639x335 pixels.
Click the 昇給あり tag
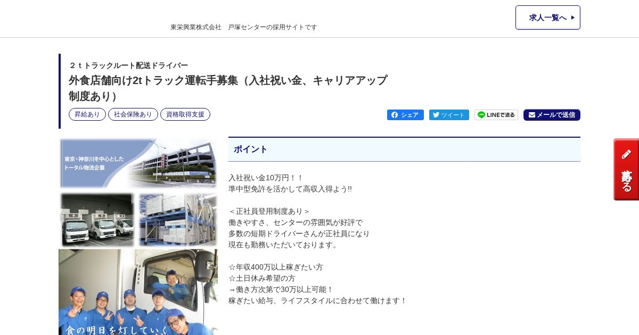87,114
